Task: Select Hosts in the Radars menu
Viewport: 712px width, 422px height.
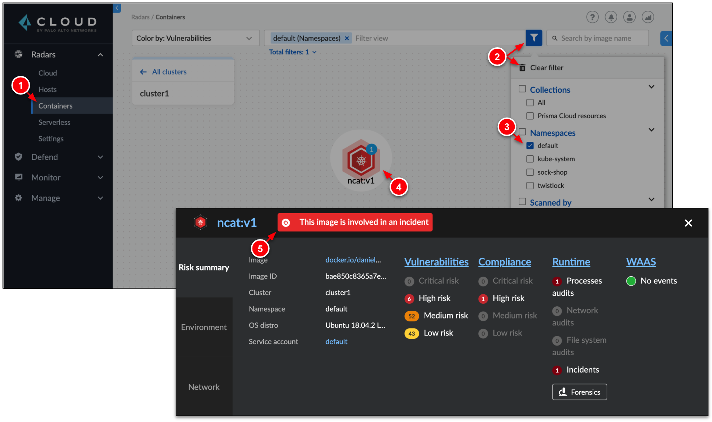Action: point(48,89)
